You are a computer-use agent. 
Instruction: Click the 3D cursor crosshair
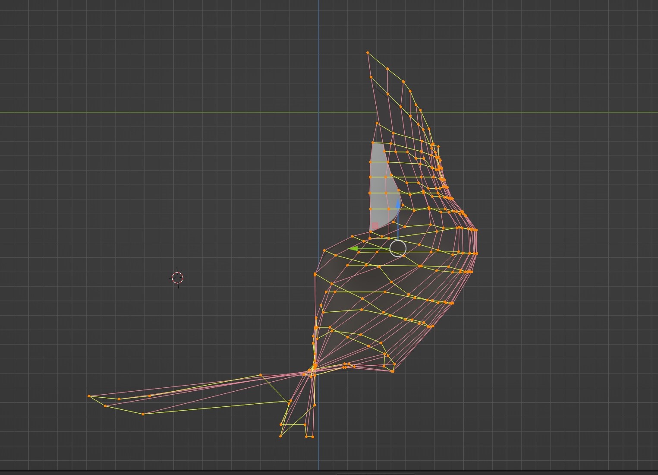tap(177, 278)
